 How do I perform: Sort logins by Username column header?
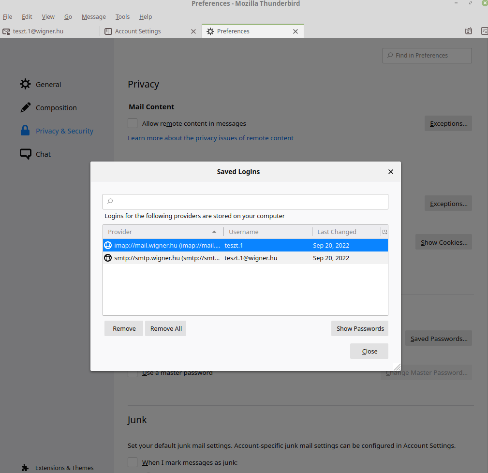tap(267, 232)
